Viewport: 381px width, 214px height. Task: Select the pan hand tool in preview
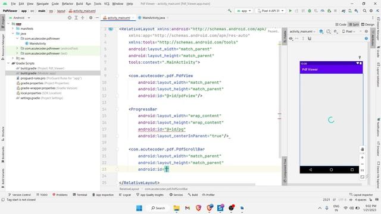click(x=363, y=149)
